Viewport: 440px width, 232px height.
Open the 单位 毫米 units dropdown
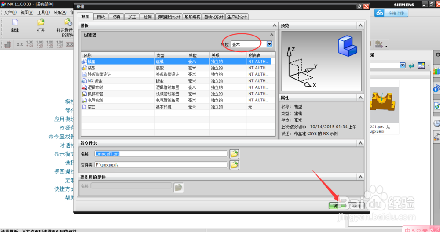pos(269,44)
